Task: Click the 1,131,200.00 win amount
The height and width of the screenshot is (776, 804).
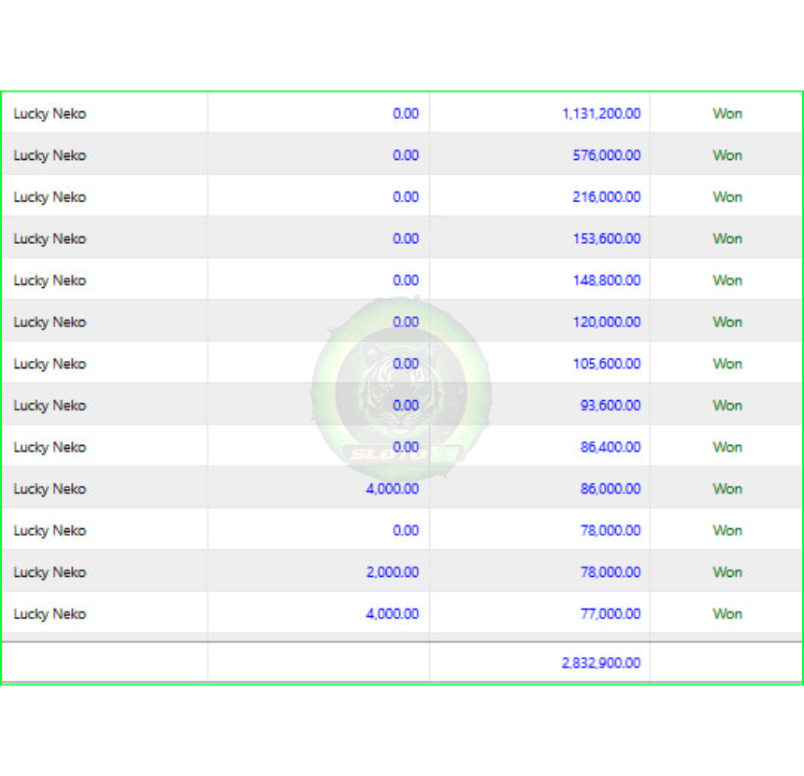Action: tap(601, 113)
